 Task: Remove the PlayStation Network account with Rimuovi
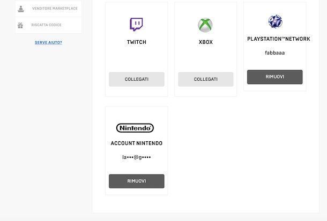coord(274,77)
